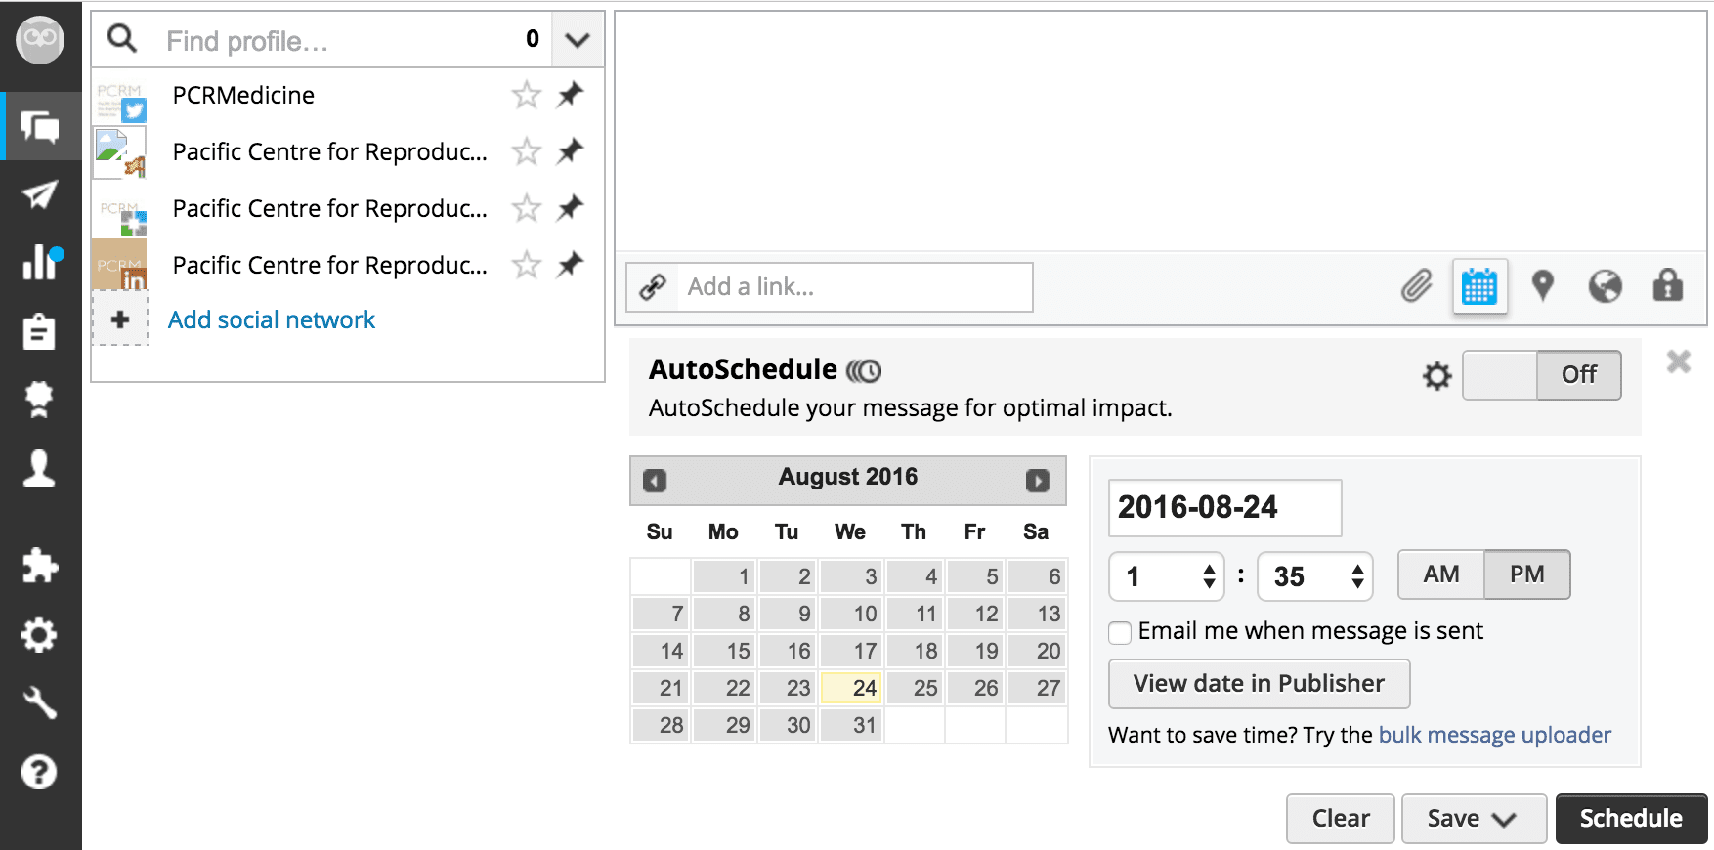Toggle AutoSchedule Off switch

coord(1541,375)
